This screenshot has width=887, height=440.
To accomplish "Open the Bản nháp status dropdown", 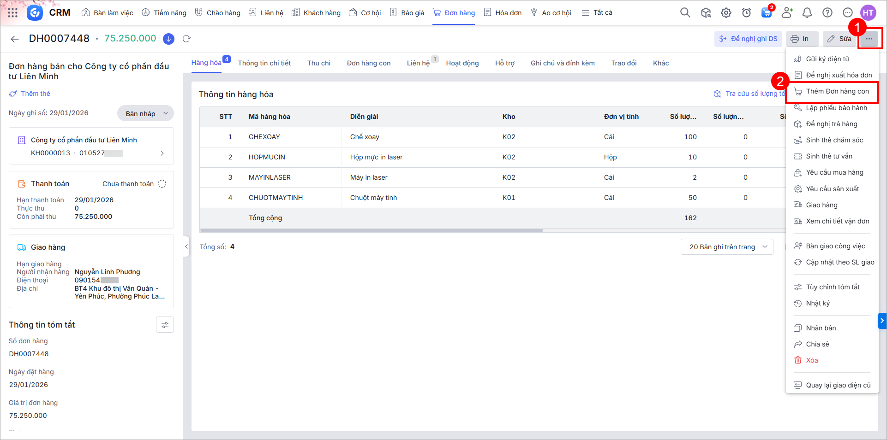I will pyautogui.click(x=145, y=114).
